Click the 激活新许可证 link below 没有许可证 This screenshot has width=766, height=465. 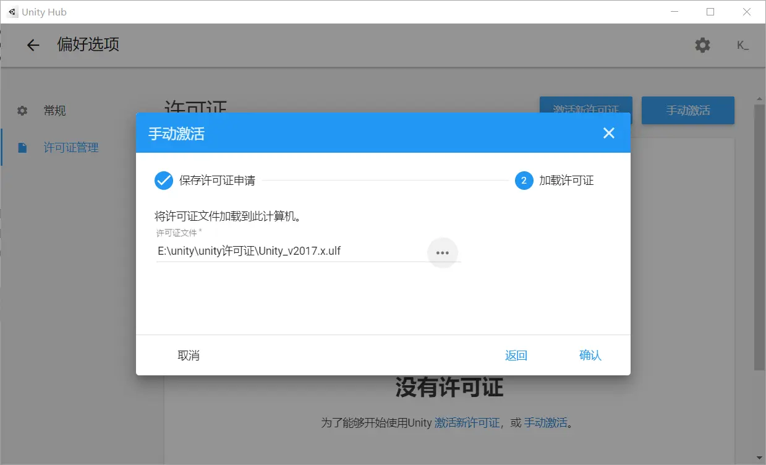(467, 424)
